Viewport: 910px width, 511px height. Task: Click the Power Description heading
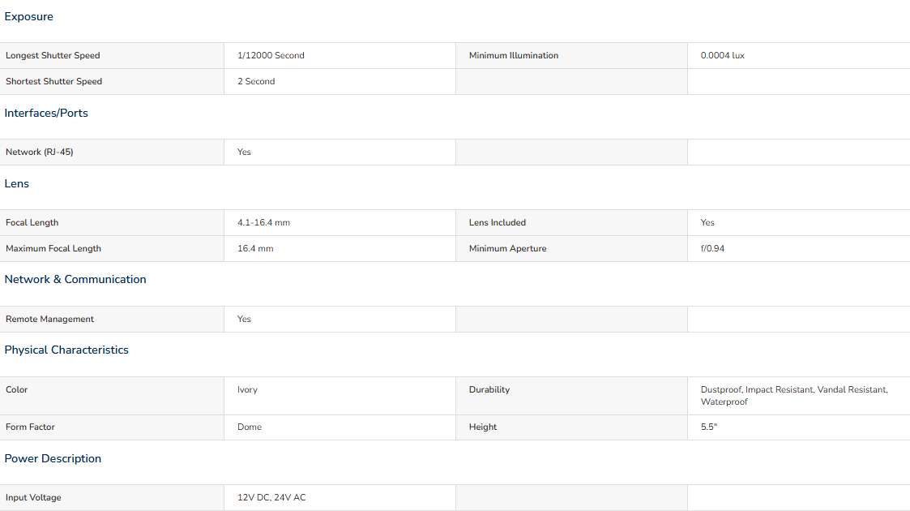(53, 459)
